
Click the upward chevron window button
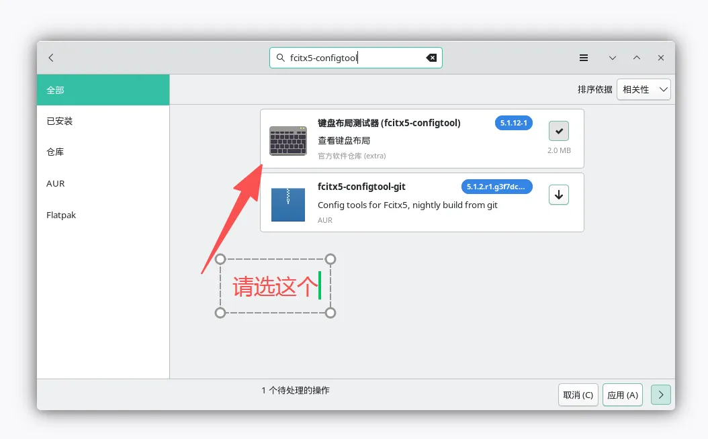637,58
